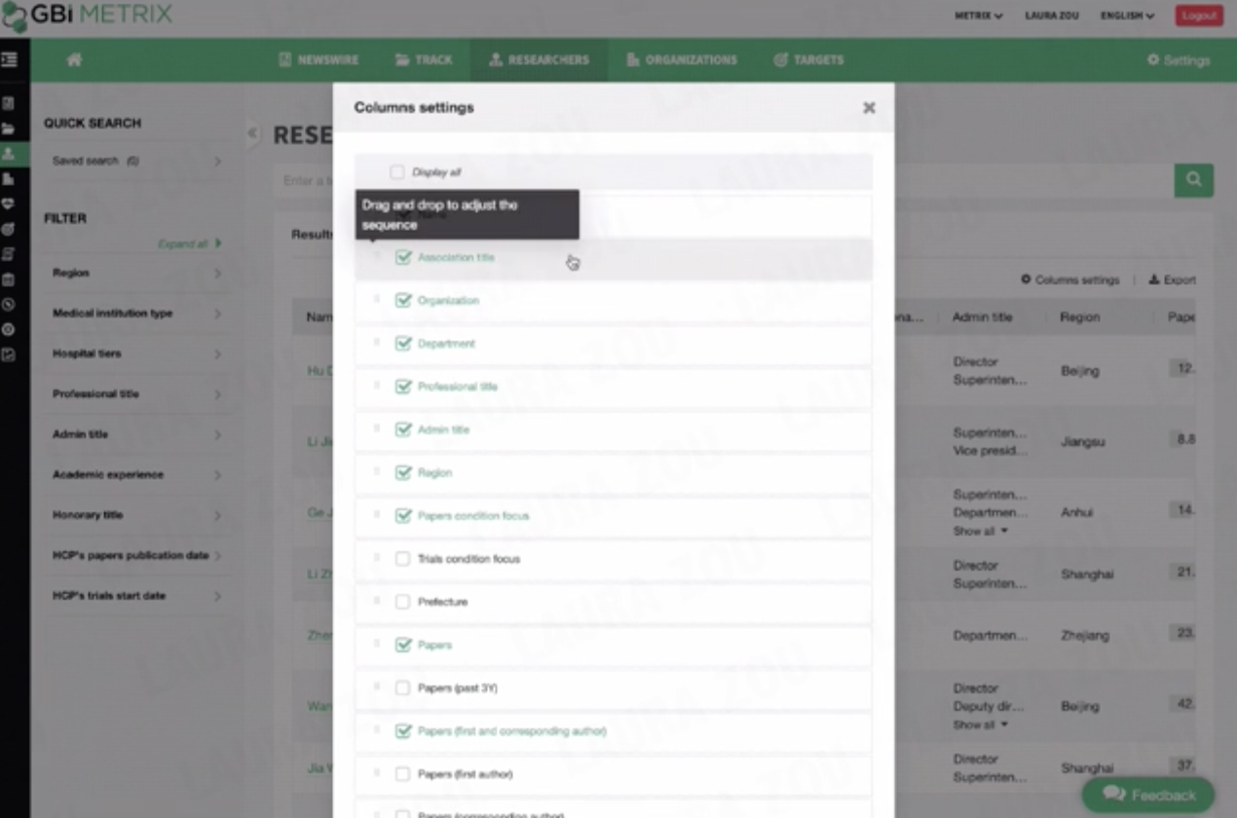Open Settings via the gear icon
Image resolution: width=1237 pixels, height=818 pixels.
click(x=1178, y=59)
